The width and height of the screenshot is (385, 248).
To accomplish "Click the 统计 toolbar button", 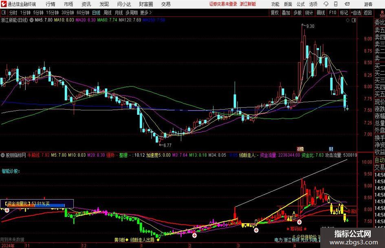I will (x=309, y=13).
